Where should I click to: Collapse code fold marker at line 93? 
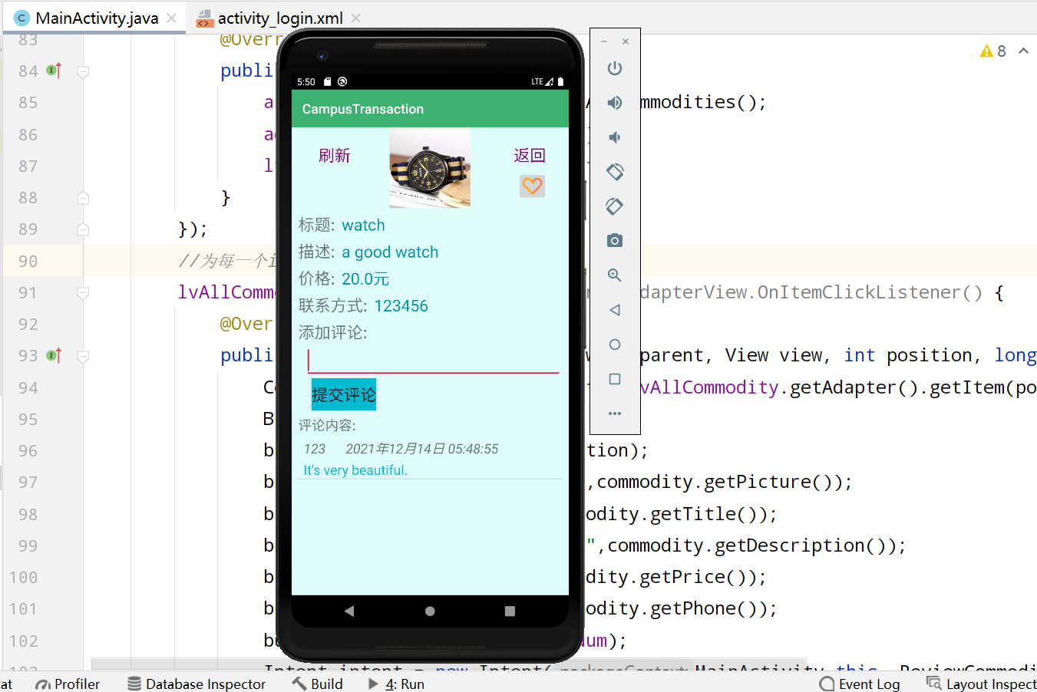pos(83,356)
